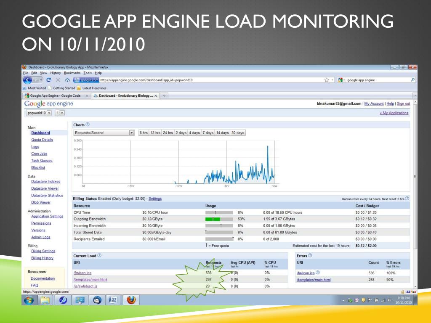Open Latest Headlines bookmark feed
This screenshot has height=323, width=431.
point(91,88)
